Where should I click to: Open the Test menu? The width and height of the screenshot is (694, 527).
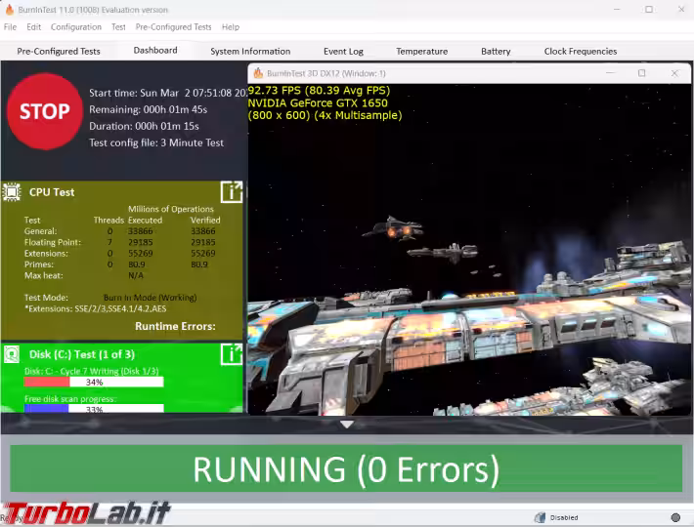point(118,27)
